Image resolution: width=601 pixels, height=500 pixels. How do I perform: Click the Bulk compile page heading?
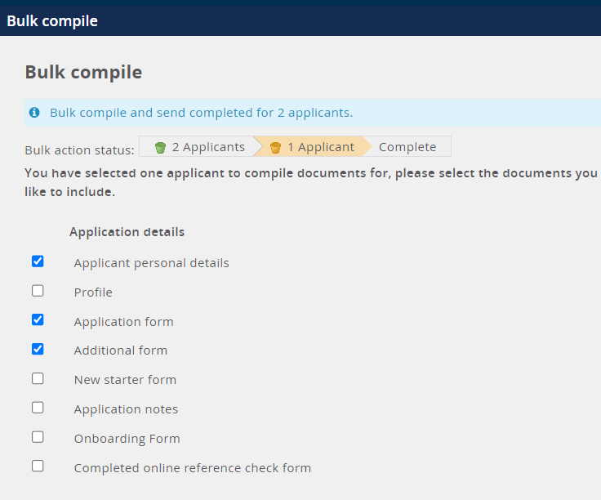83,72
